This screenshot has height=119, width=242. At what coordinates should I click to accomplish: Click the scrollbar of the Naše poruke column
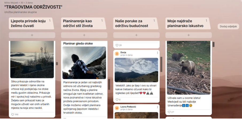[x=161, y=64]
